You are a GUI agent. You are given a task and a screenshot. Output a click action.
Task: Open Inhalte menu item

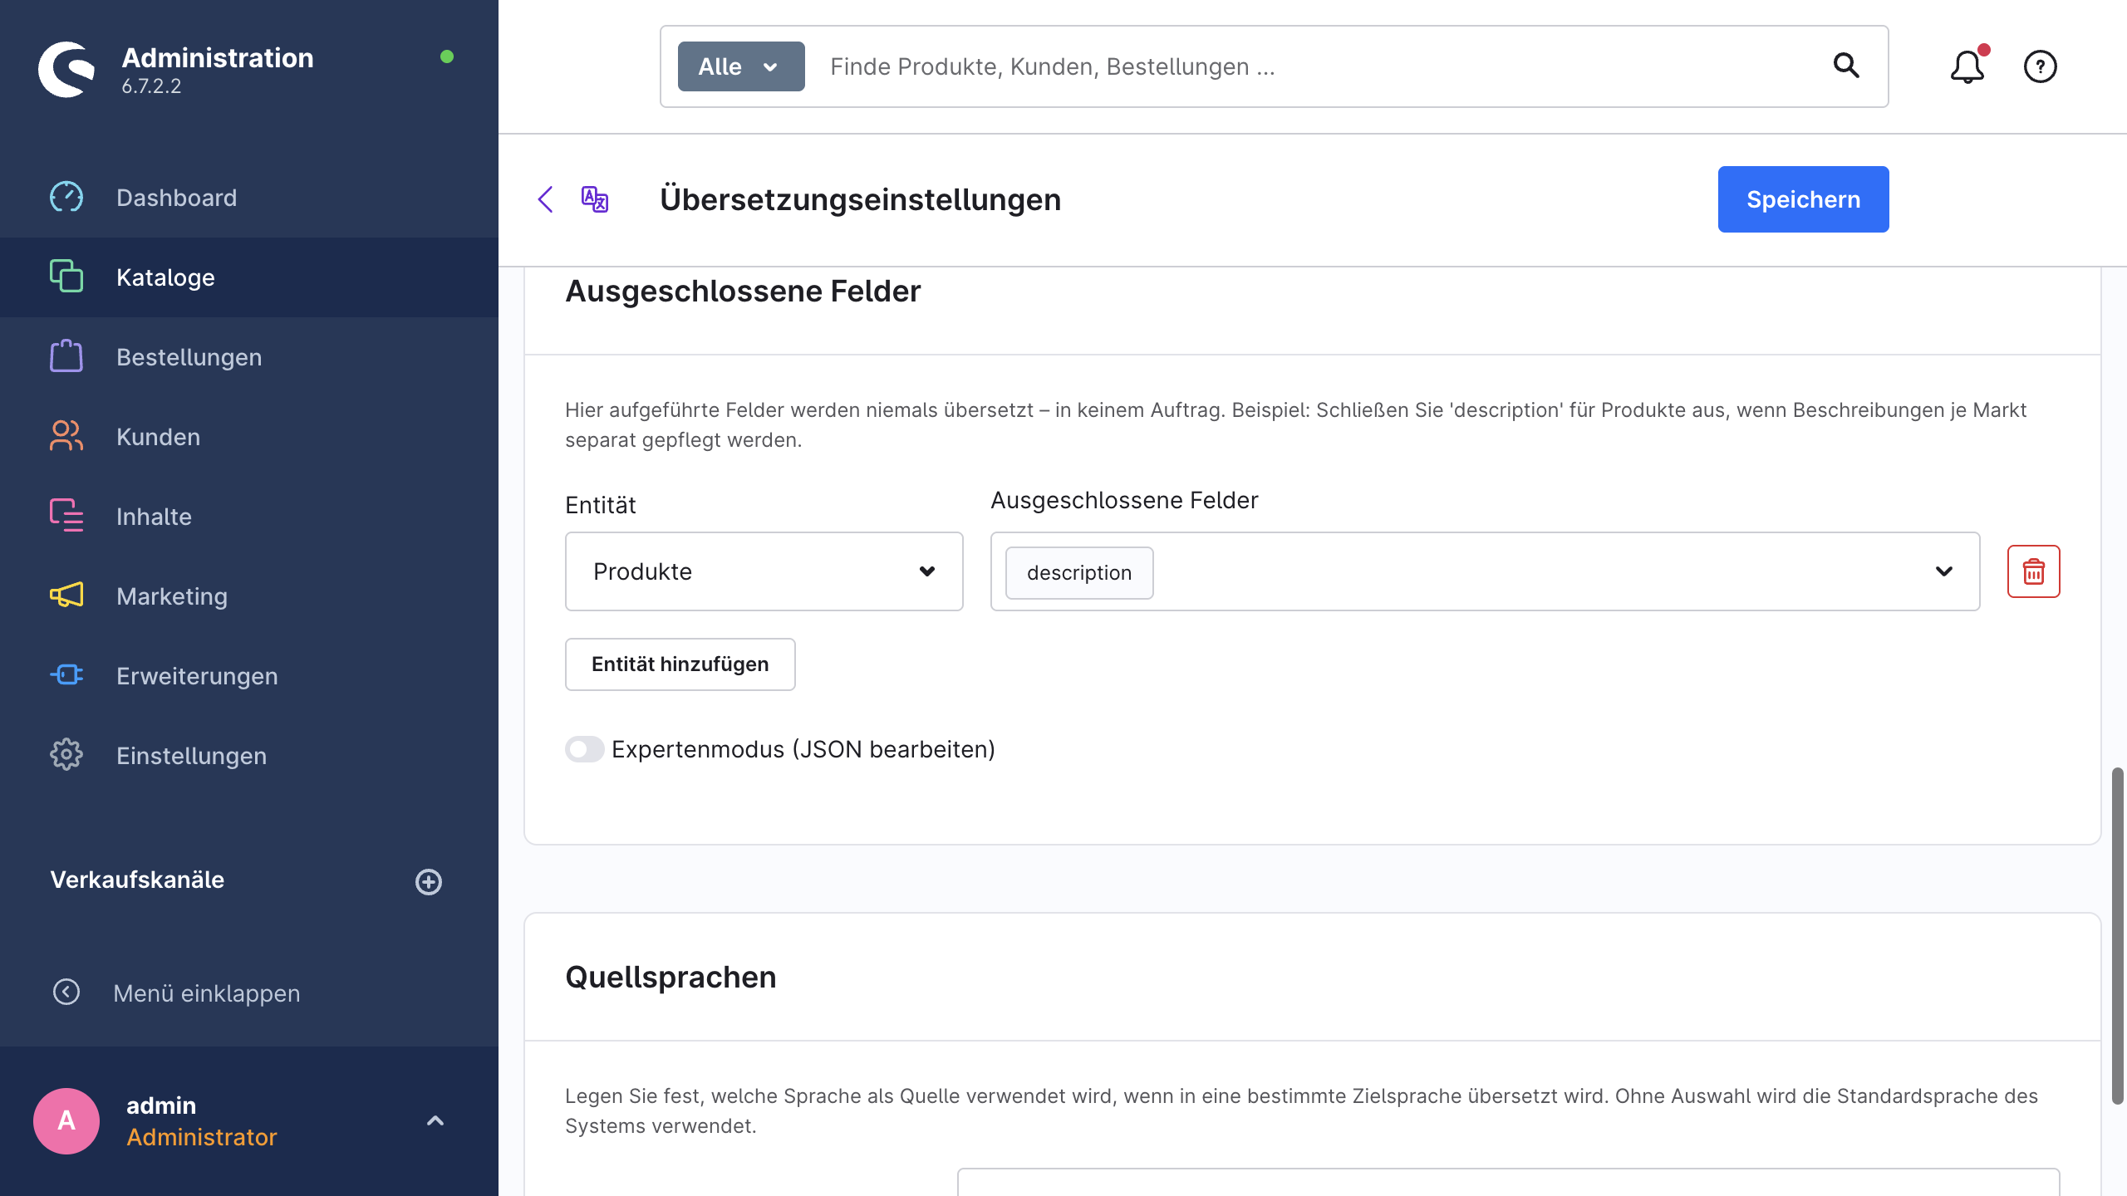pyautogui.click(x=249, y=517)
